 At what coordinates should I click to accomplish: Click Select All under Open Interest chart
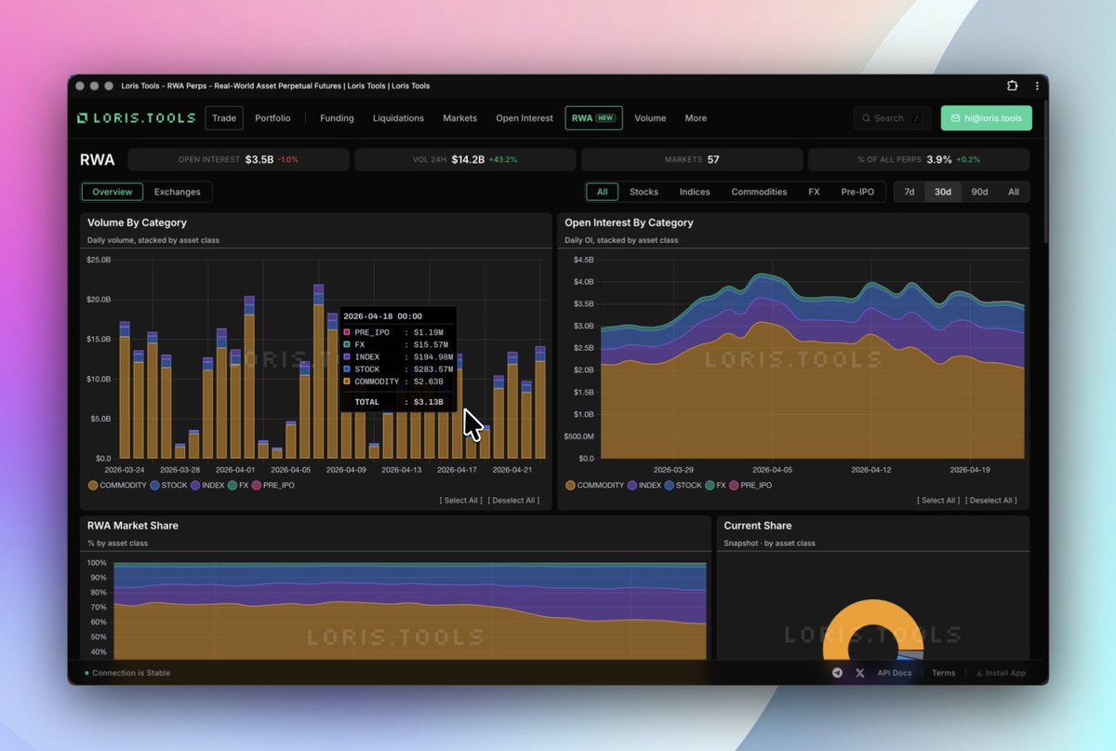coord(939,501)
